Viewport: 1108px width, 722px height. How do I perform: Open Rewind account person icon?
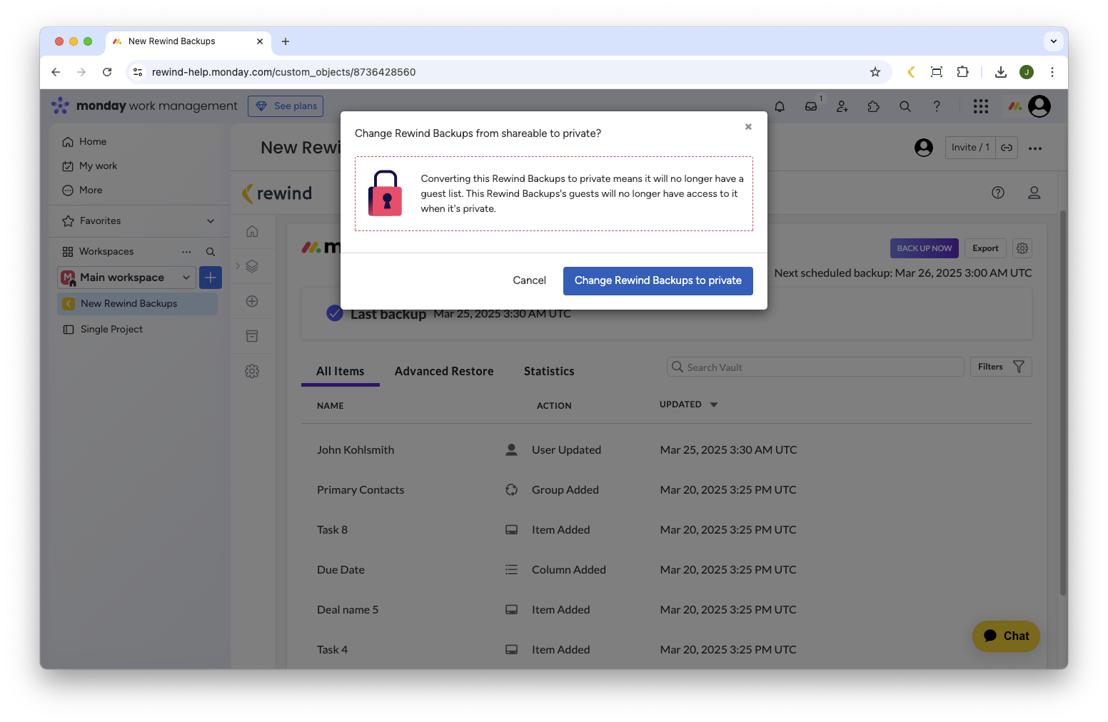click(1034, 193)
